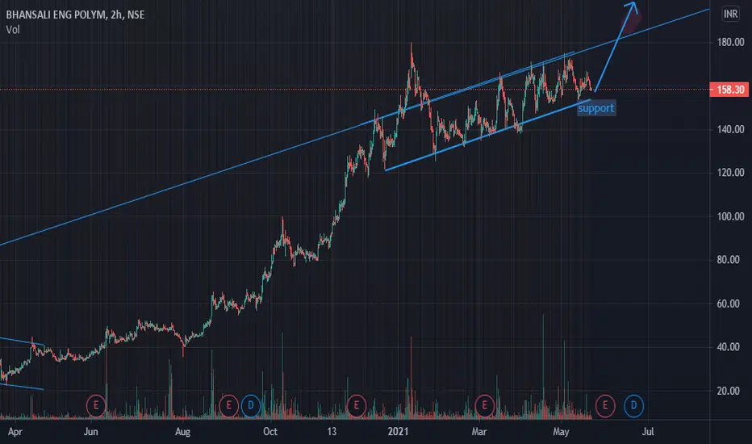Click the 120.00 price axis label
This screenshot has width=752, height=444.
(x=730, y=172)
